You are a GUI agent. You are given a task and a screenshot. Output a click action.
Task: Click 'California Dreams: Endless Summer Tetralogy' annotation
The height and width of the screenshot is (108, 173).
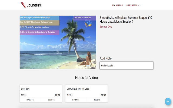39,33
